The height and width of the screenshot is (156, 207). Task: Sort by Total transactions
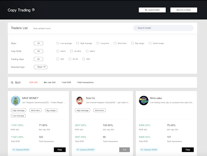point(85,82)
